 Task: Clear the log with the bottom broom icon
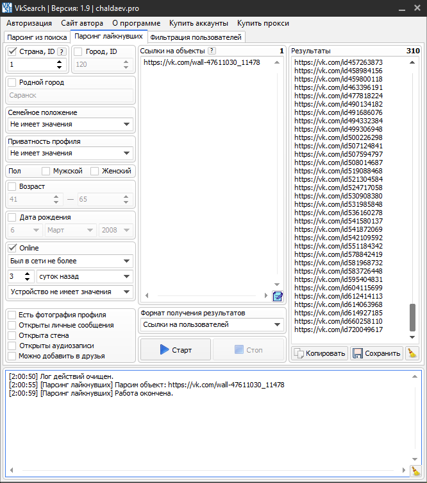tap(415, 471)
